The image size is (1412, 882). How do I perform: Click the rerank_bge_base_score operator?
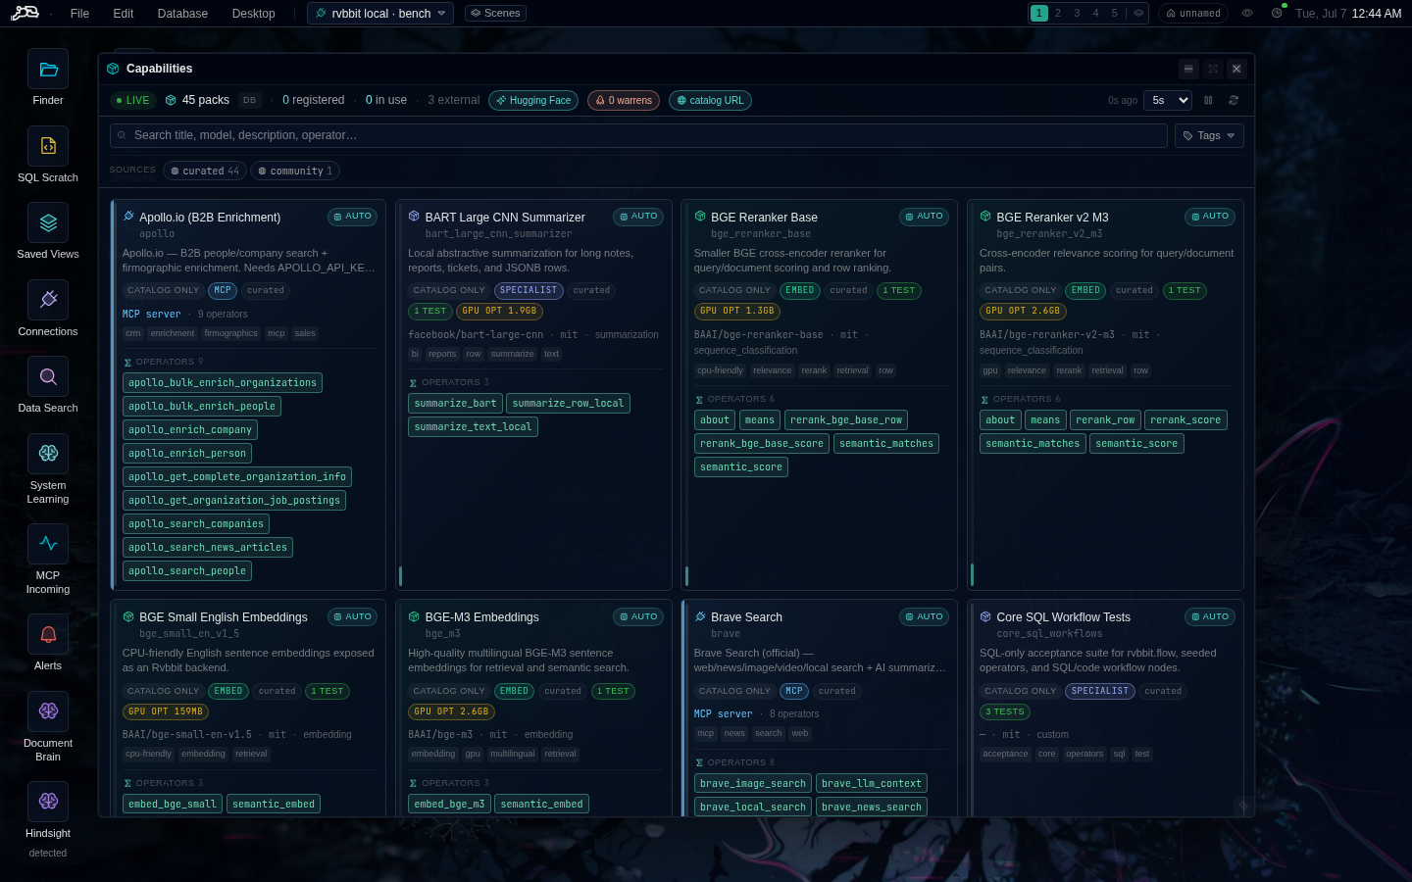tap(762, 443)
